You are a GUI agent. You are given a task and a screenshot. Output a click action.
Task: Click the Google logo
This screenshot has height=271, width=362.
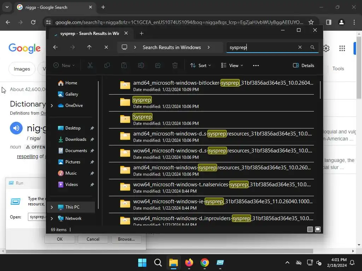click(25, 48)
